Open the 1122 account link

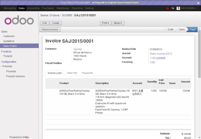coord(158,58)
